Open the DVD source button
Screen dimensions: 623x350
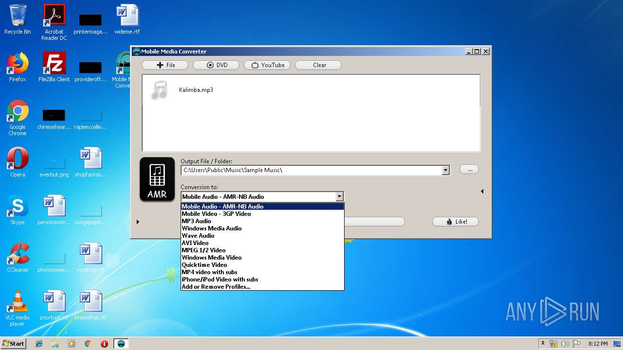click(216, 65)
